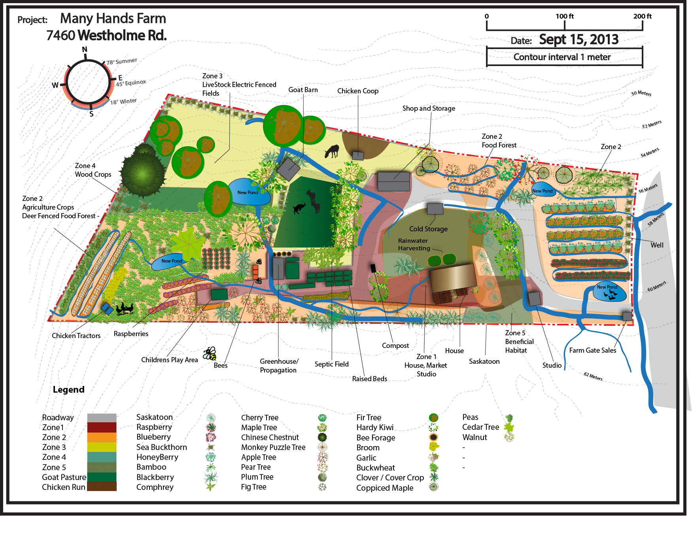The width and height of the screenshot is (692, 533).
Task: Click the Walnut legend symbol
Action: (x=509, y=437)
